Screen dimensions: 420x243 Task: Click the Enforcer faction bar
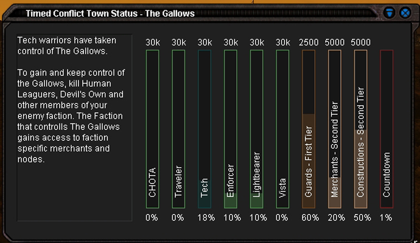[230, 129]
